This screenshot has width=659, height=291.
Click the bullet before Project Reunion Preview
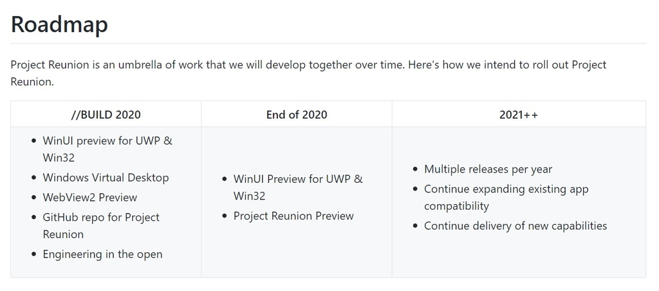click(x=224, y=216)
